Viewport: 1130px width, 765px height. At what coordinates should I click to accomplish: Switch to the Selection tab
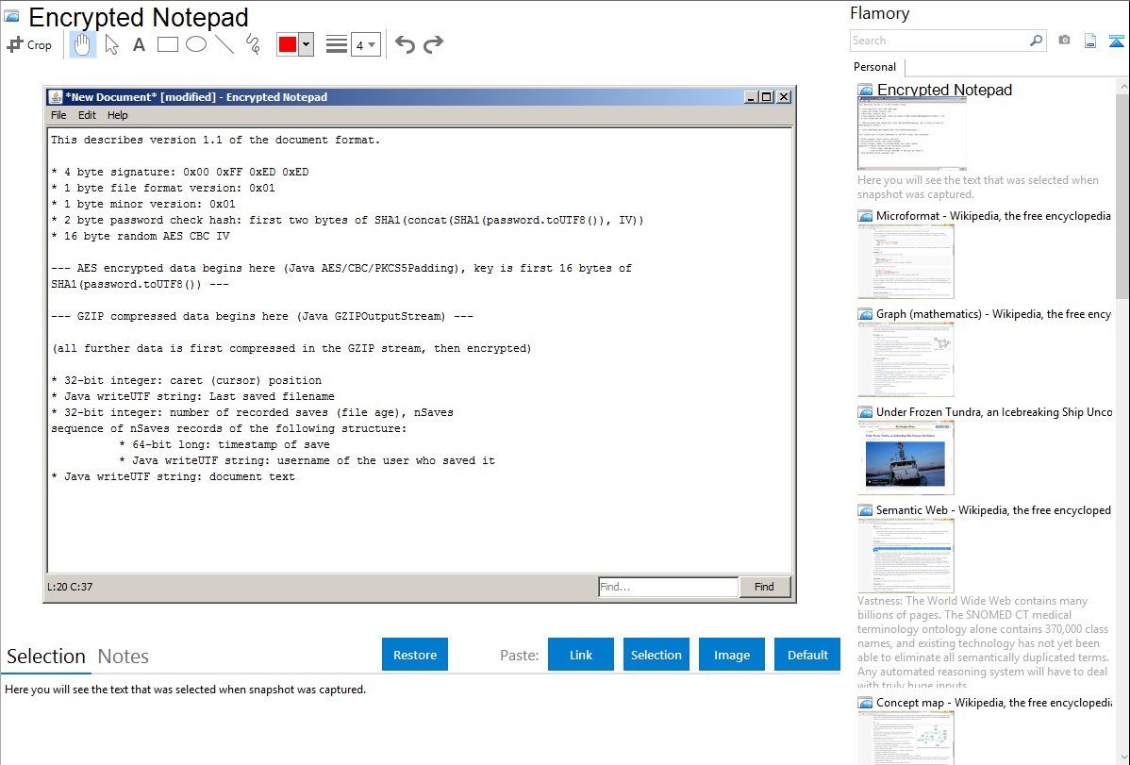tap(45, 657)
